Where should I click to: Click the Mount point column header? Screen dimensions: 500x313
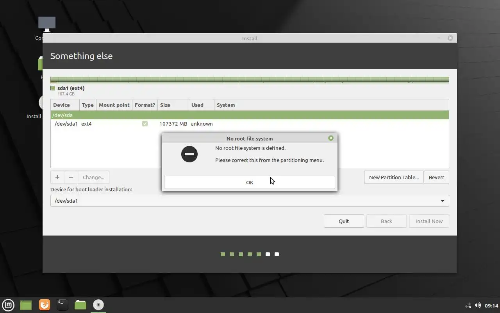pyautogui.click(x=114, y=105)
